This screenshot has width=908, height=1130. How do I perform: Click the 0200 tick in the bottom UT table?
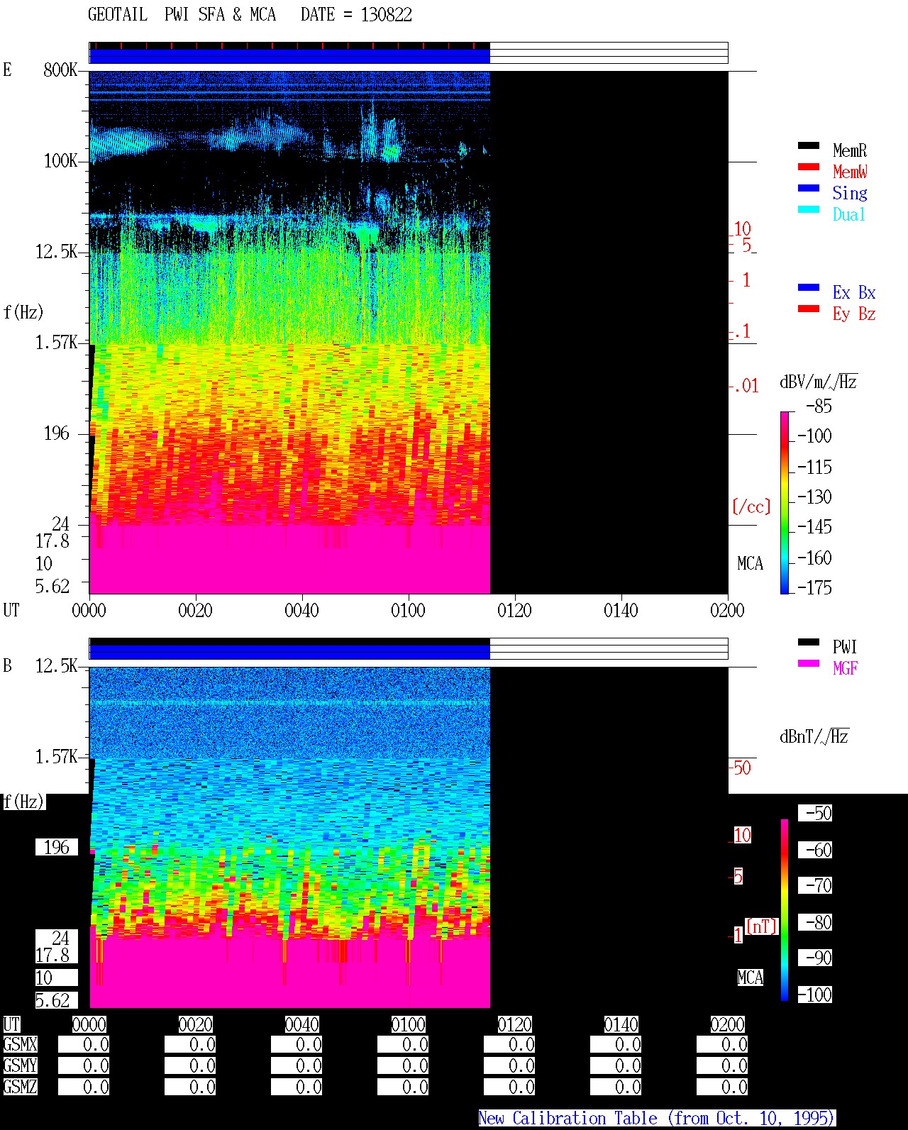coord(728,1024)
